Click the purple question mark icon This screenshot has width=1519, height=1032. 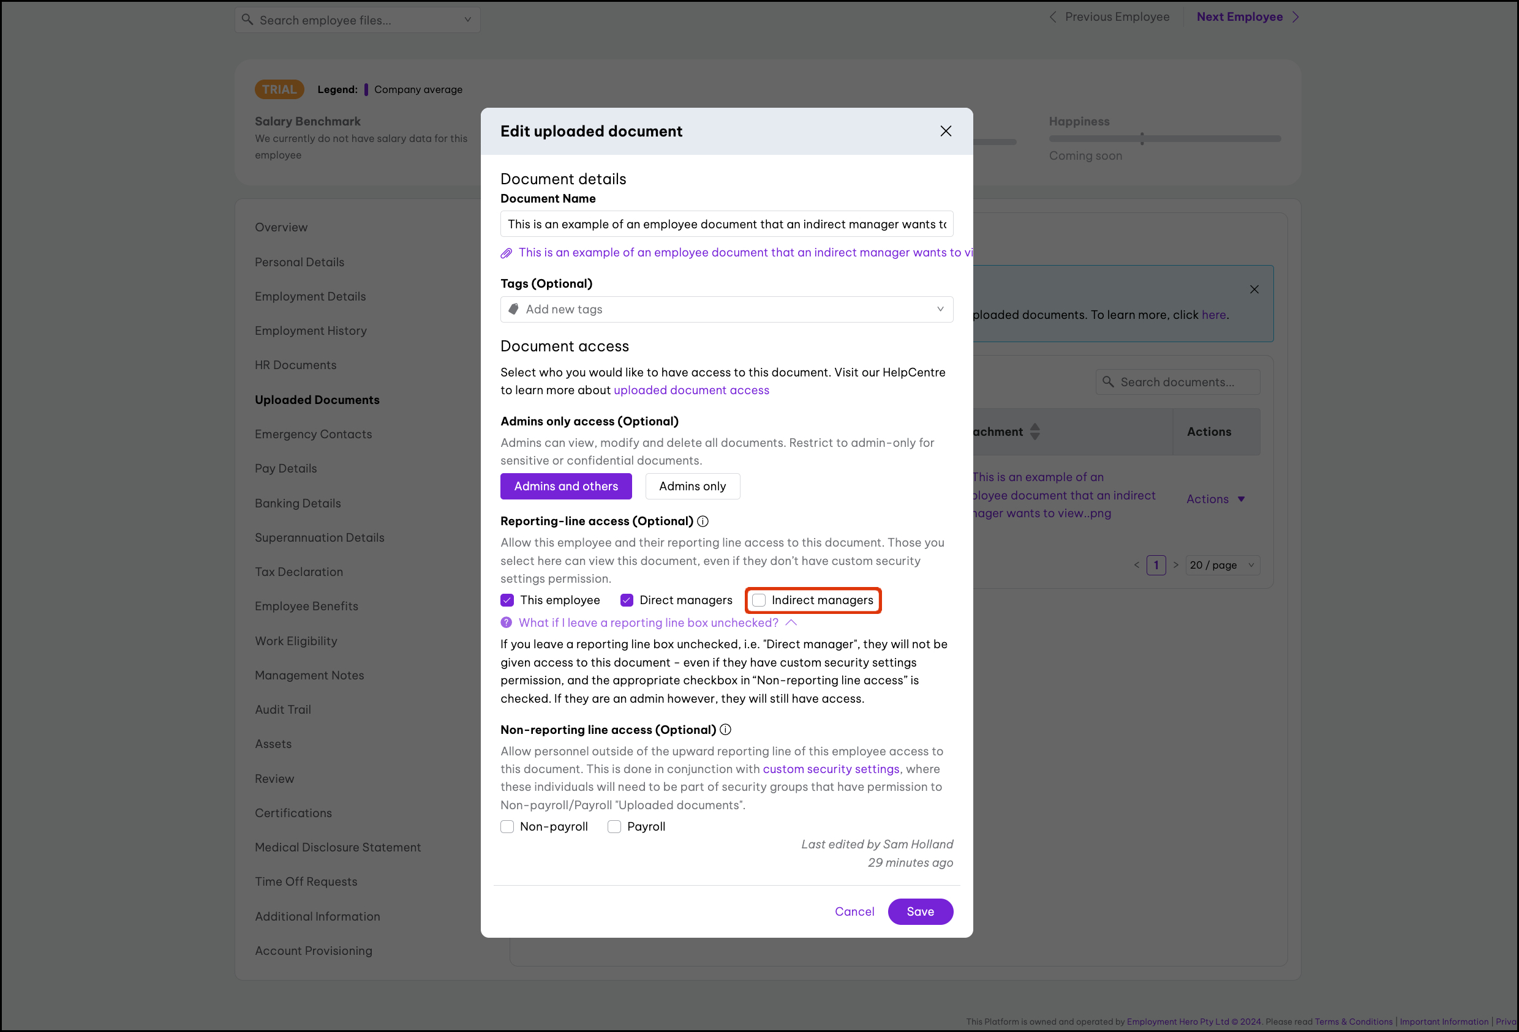[x=506, y=623]
